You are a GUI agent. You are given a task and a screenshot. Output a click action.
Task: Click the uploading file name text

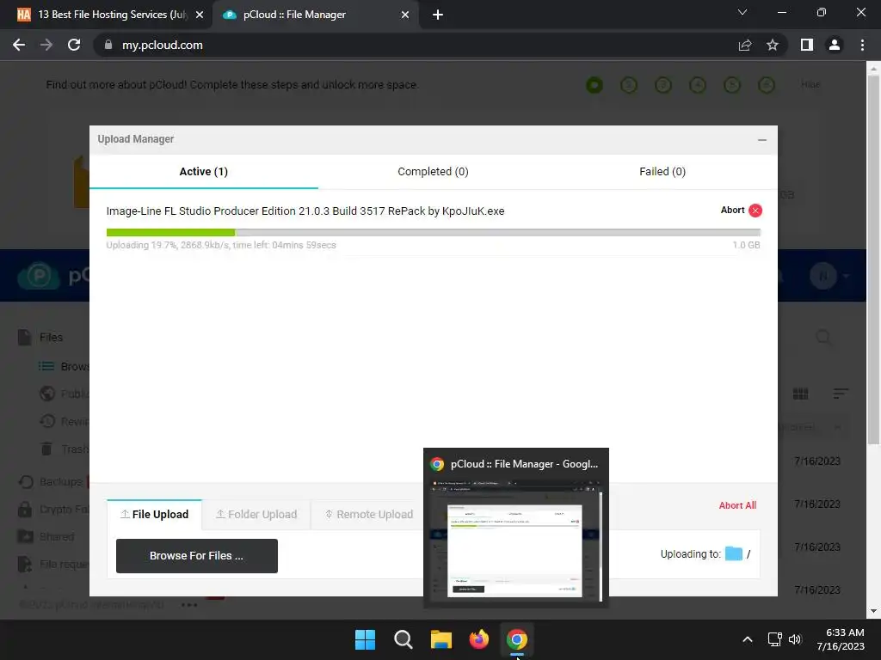tap(305, 211)
